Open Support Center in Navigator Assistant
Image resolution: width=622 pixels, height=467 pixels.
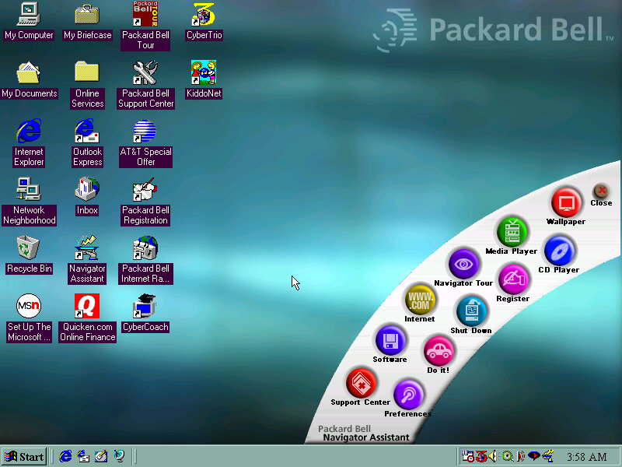click(x=361, y=383)
